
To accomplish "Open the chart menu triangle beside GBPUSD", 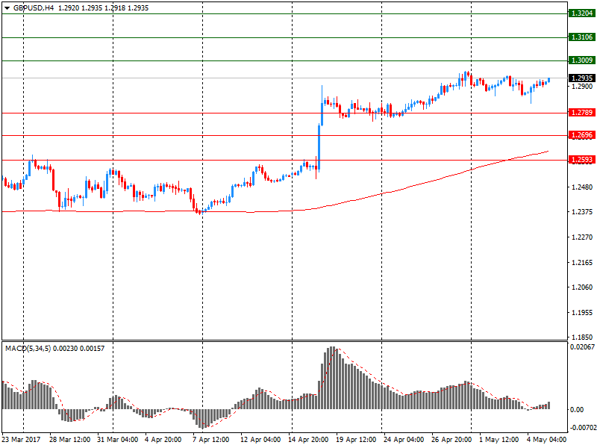I will (x=7, y=8).
